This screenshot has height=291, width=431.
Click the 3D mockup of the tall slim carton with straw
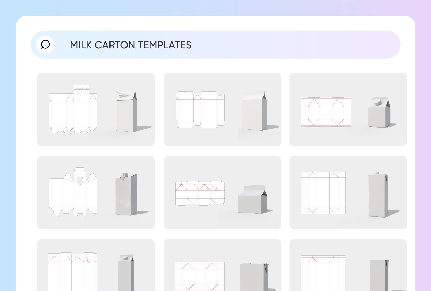(378, 195)
